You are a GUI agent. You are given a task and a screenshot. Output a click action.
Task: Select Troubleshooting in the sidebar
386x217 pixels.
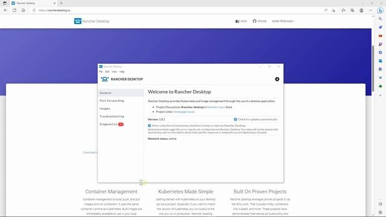[121, 116]
